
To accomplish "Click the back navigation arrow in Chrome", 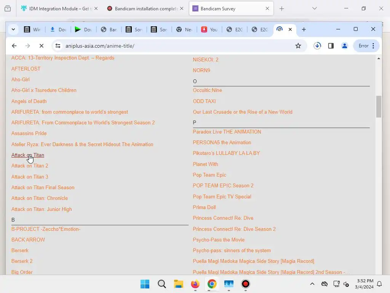I will tap(14, 46).
